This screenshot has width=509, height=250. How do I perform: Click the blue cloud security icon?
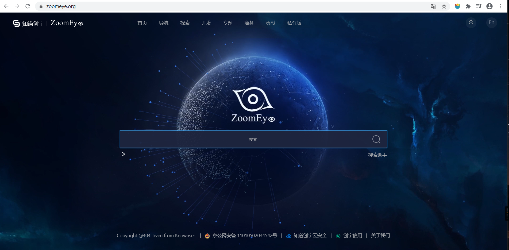click(289, 236)
